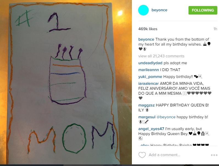Open undeadlydad commenter profile
Viewport: 219px width, 166px height.
(150, 63)
